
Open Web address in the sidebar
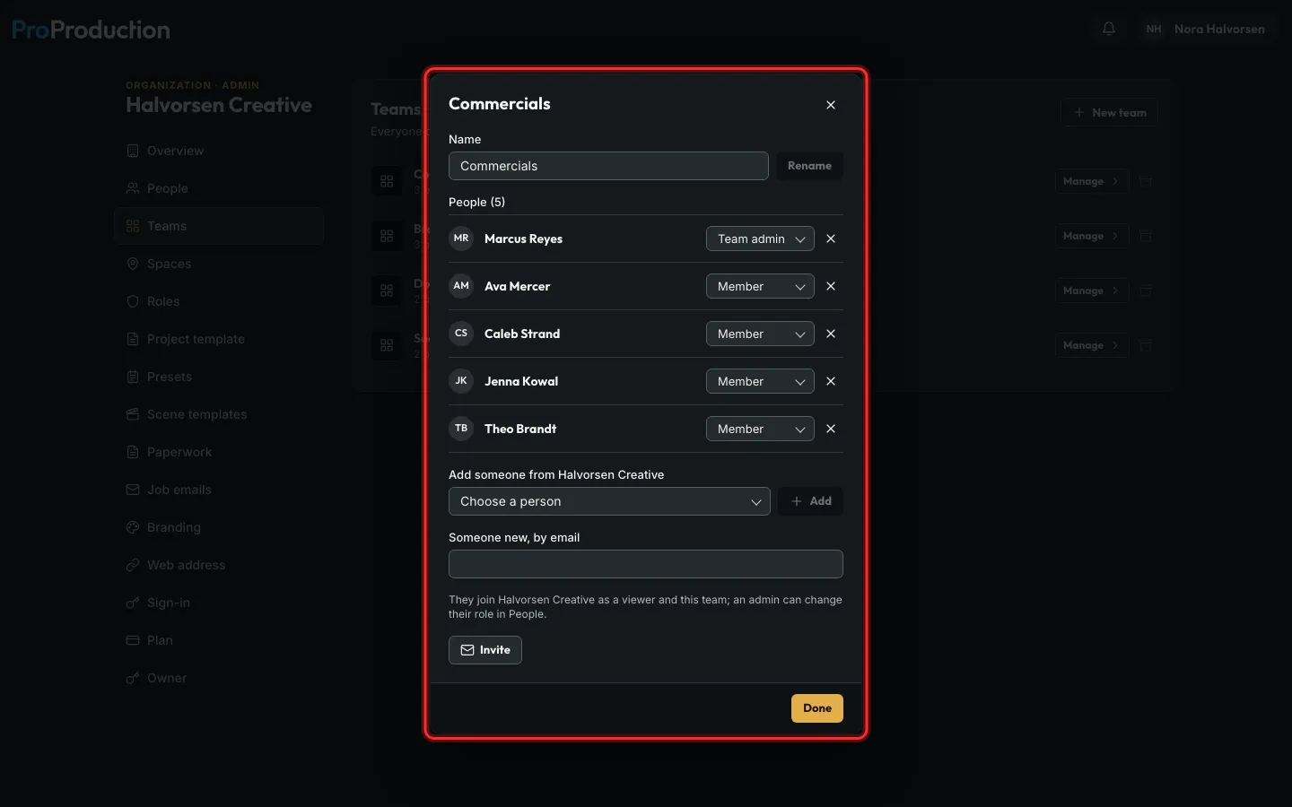(x=219, y=565)
